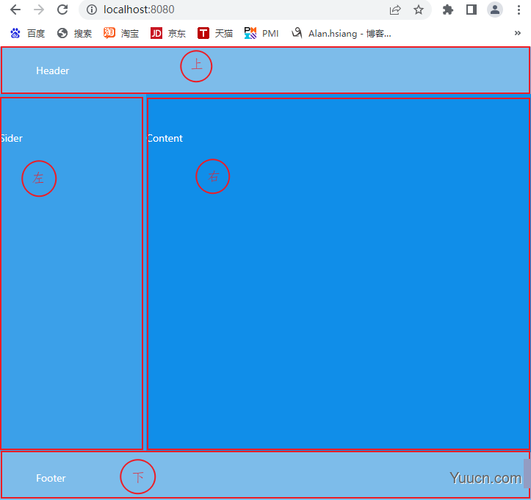Screen dimensions: 531x500
Task: Click the share page icon
Action: click(395, 10)
